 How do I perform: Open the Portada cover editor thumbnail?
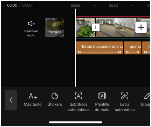(54, 27)
